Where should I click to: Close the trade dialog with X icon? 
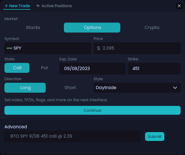coord(179,6)
